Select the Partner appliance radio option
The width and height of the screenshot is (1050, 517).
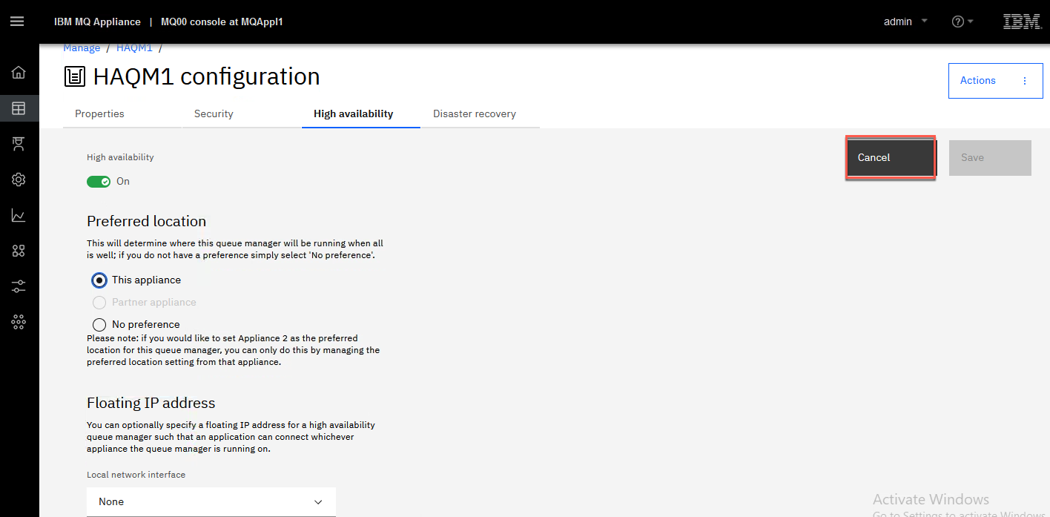[x=99, y=303]
